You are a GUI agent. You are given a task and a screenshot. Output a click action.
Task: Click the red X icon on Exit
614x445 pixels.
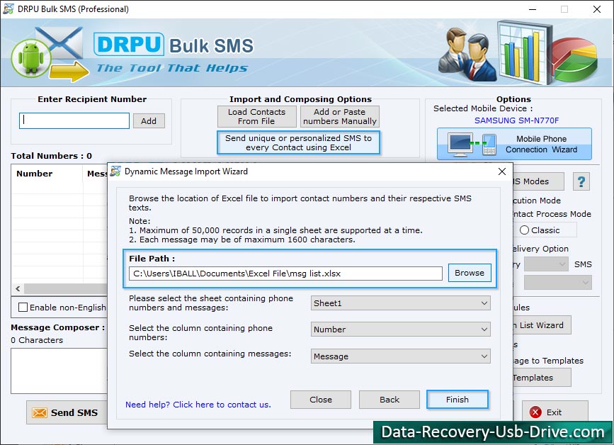pyautogui.click(x=536, y=412)
